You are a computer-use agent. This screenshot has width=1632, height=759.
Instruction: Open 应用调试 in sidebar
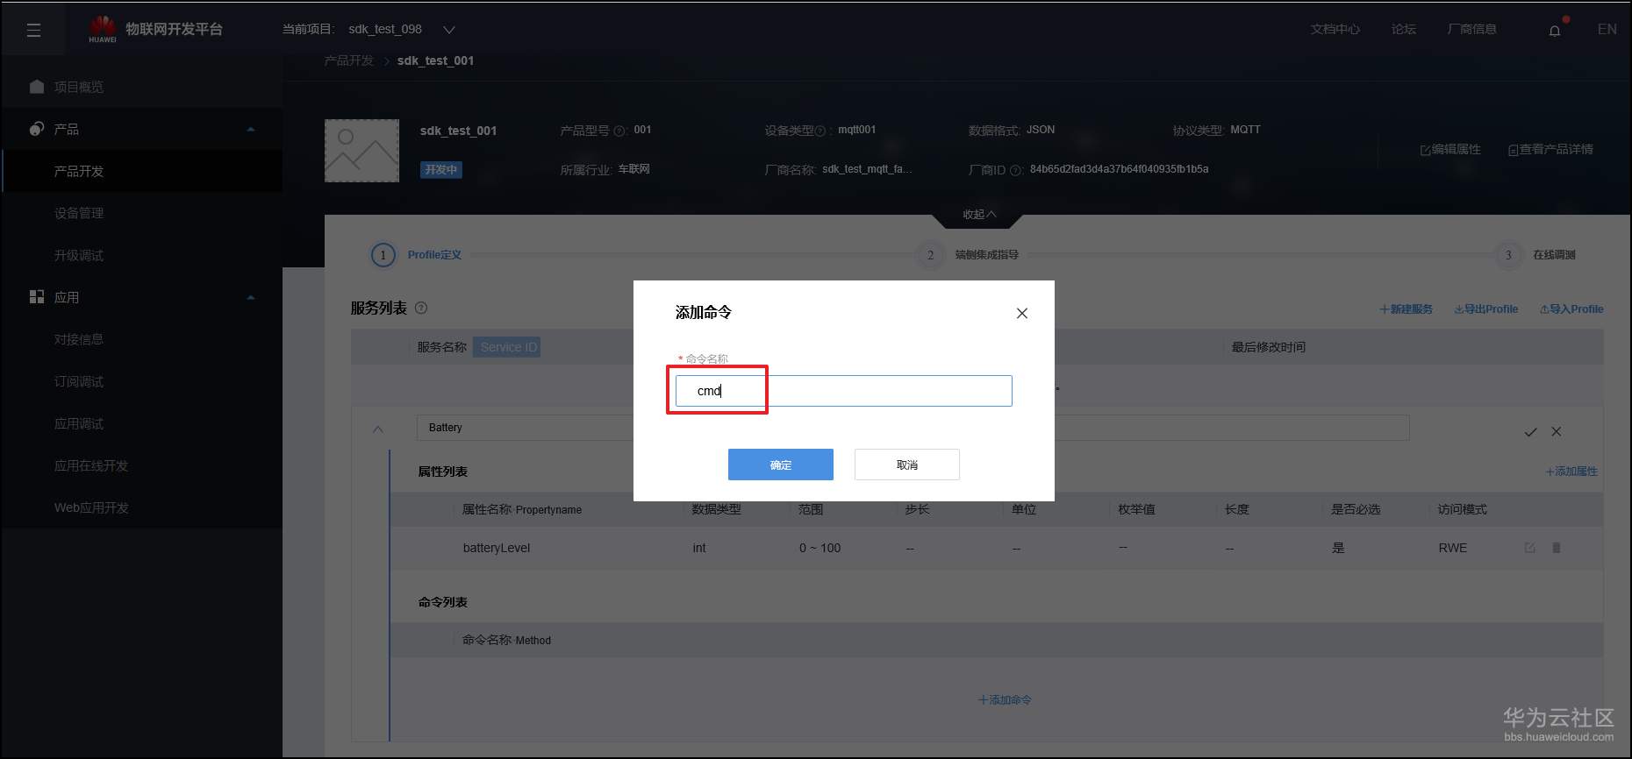pos(79,423)
